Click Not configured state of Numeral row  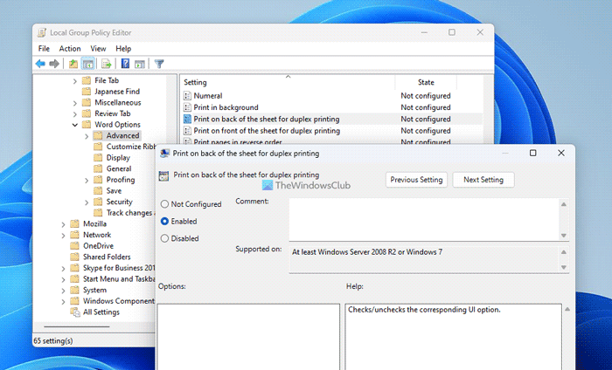click(x=426, y=96)
